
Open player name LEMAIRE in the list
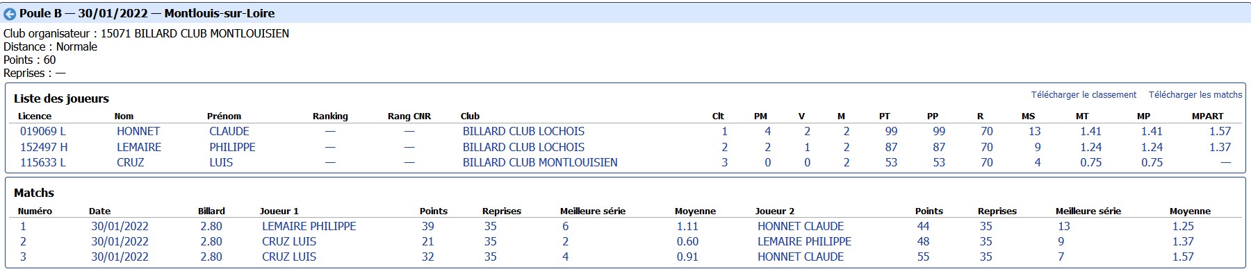139,147
